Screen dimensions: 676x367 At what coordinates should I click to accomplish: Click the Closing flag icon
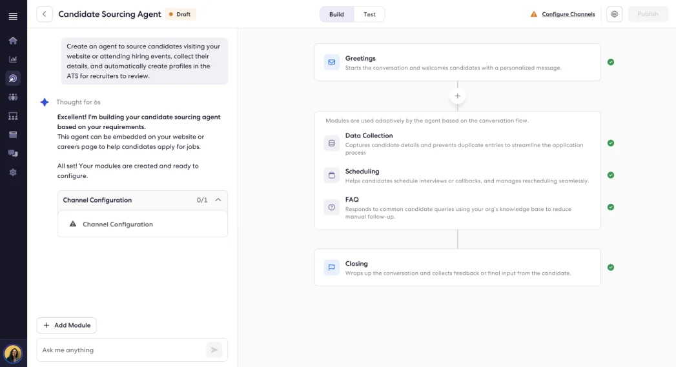pos(331,268)
